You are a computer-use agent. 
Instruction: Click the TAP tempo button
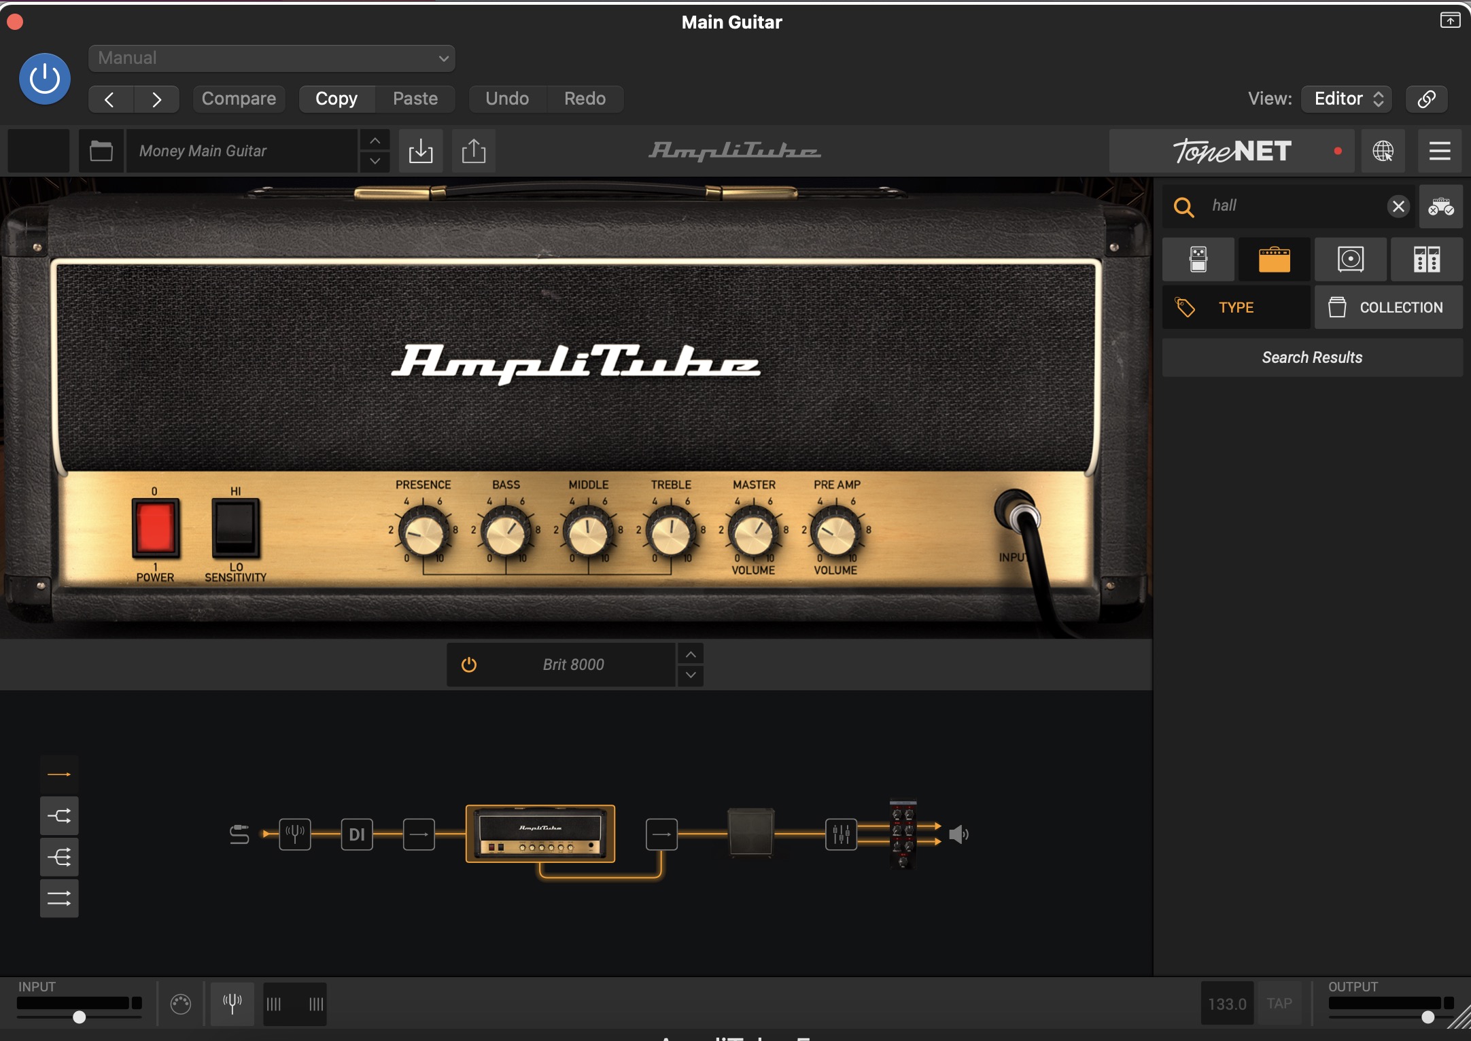click(x=1279, y=1004)
